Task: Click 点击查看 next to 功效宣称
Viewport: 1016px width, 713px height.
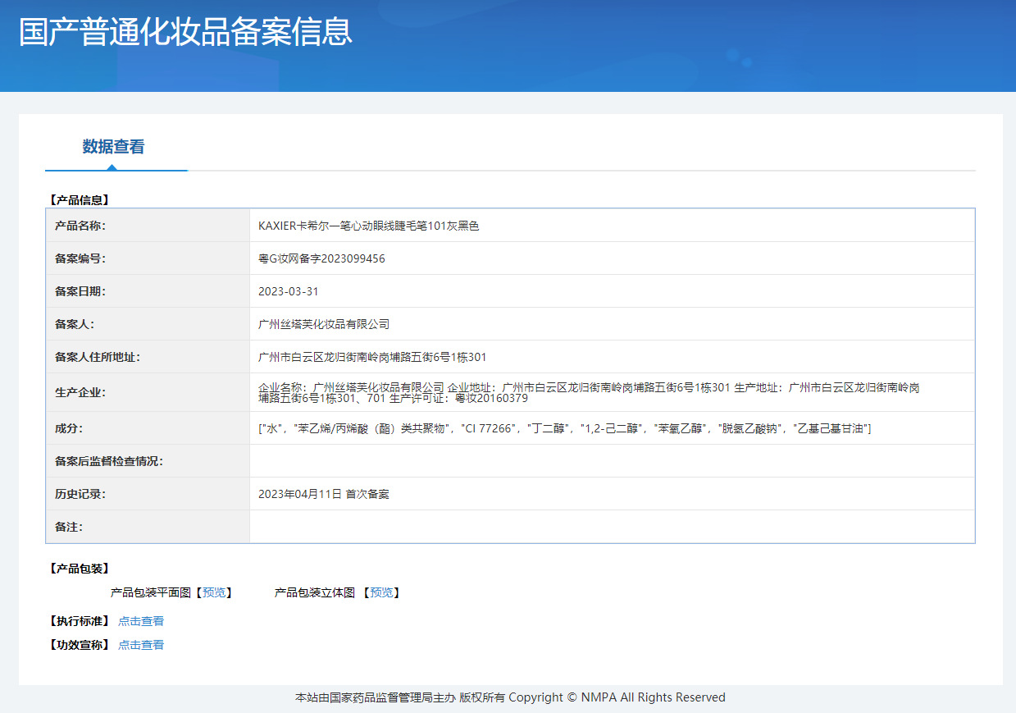Action: pos(141,645)
